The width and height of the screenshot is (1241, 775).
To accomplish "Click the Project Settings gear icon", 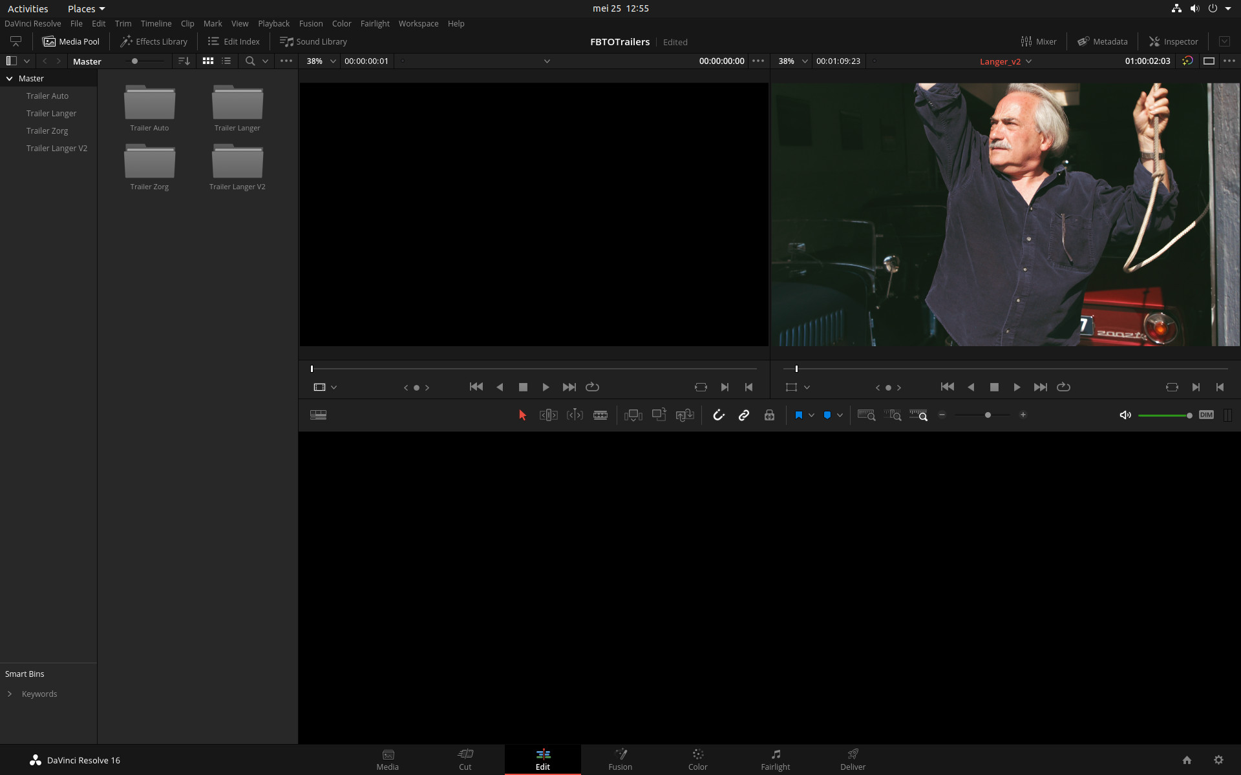I will tap(1218, 760).
